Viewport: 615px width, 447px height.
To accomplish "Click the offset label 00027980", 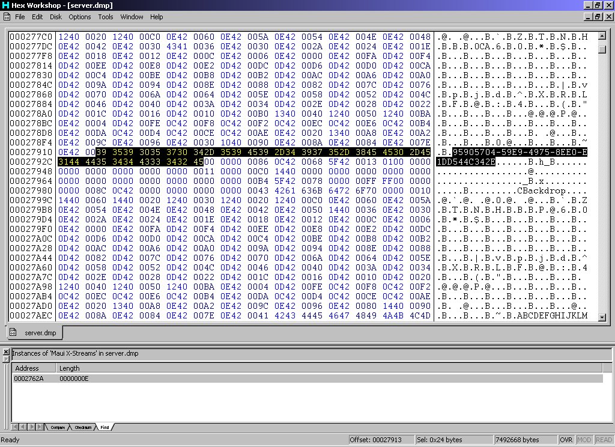I will point(31,190).
